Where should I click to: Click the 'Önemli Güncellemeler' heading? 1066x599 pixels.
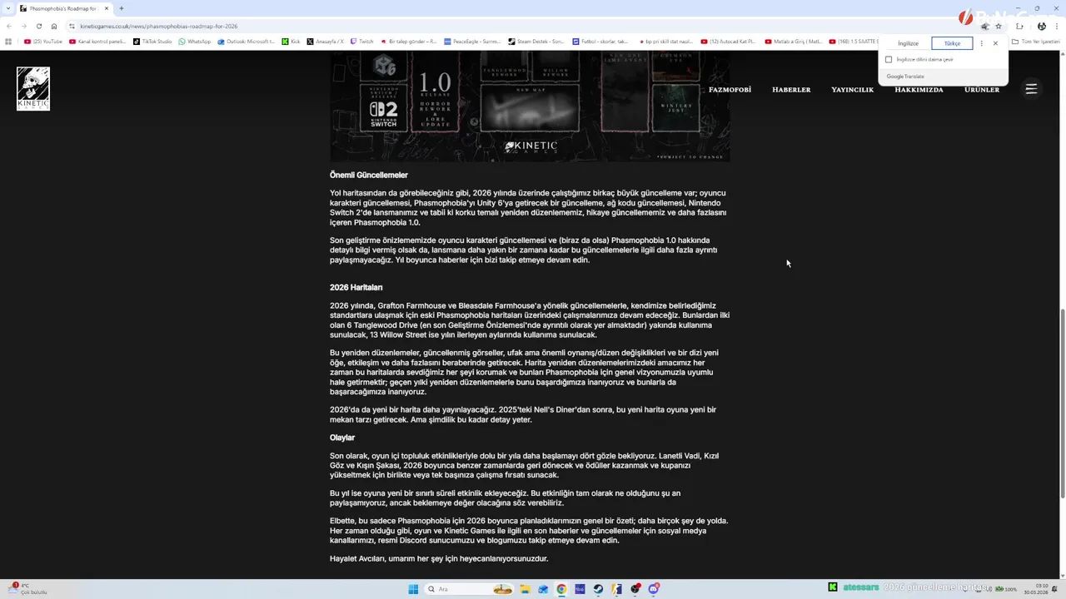click(369, 175)
